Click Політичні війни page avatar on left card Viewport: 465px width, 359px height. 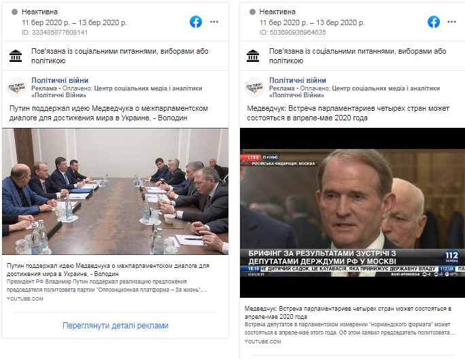pyautogui.click(x=16, y=88)
